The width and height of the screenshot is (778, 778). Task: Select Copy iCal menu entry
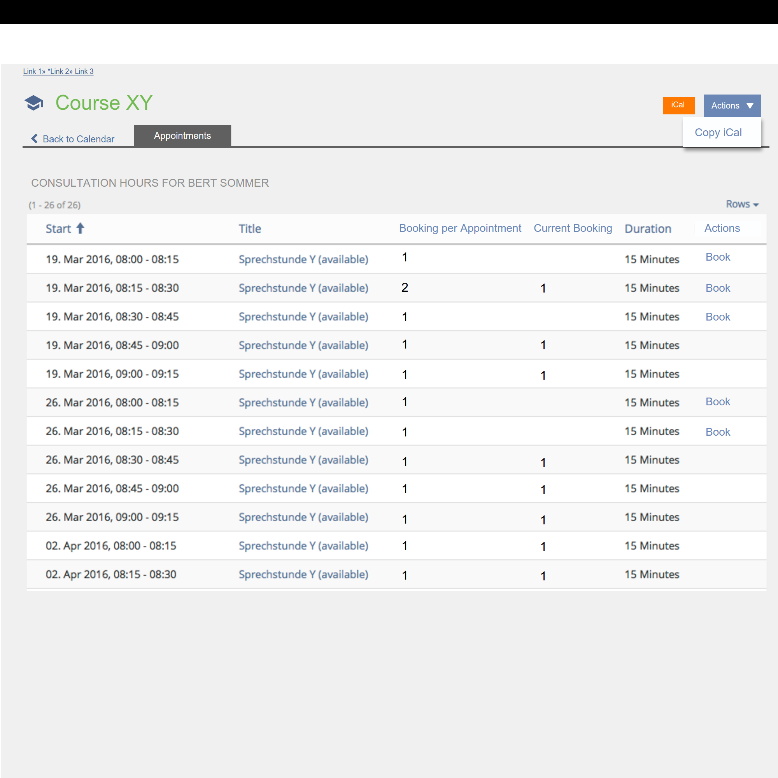coord(718,133)
